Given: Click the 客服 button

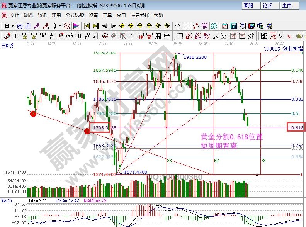Looking at the screenshot, I should 248,5.
